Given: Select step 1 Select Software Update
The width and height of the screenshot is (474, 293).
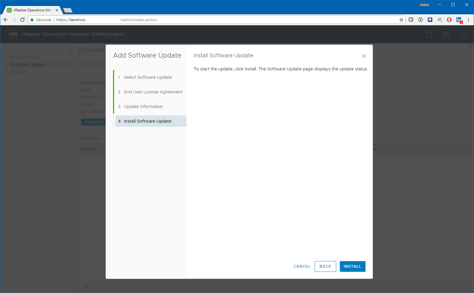Looking at the screenshot, I should tap(148, 77).
